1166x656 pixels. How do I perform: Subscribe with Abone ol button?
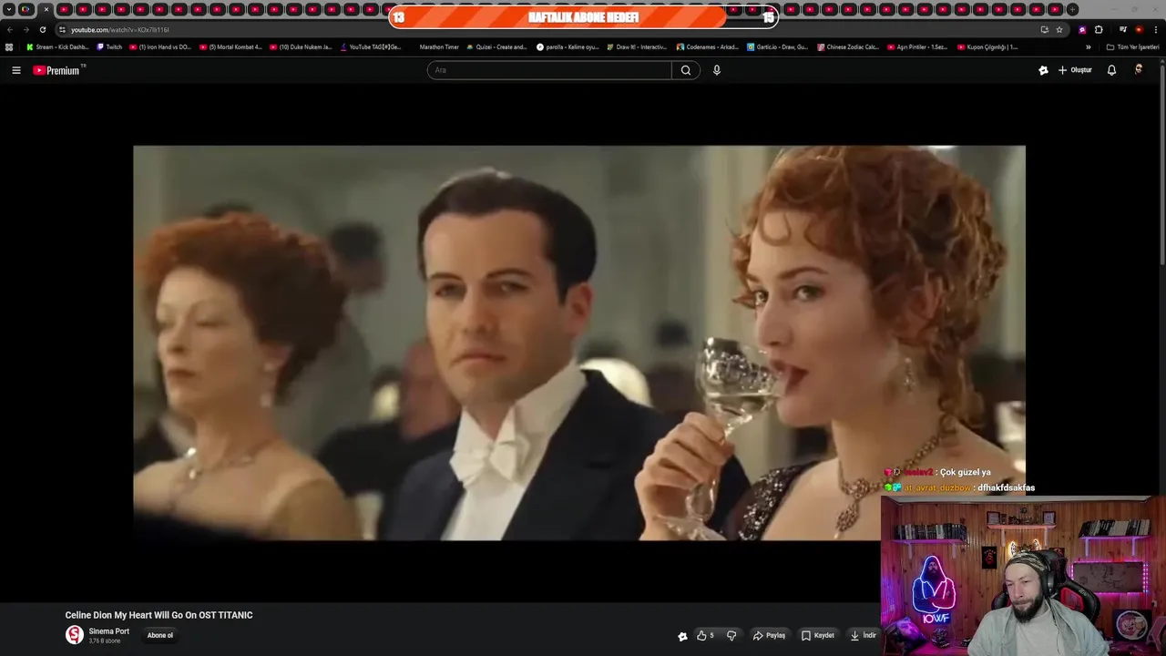point(160,636)
